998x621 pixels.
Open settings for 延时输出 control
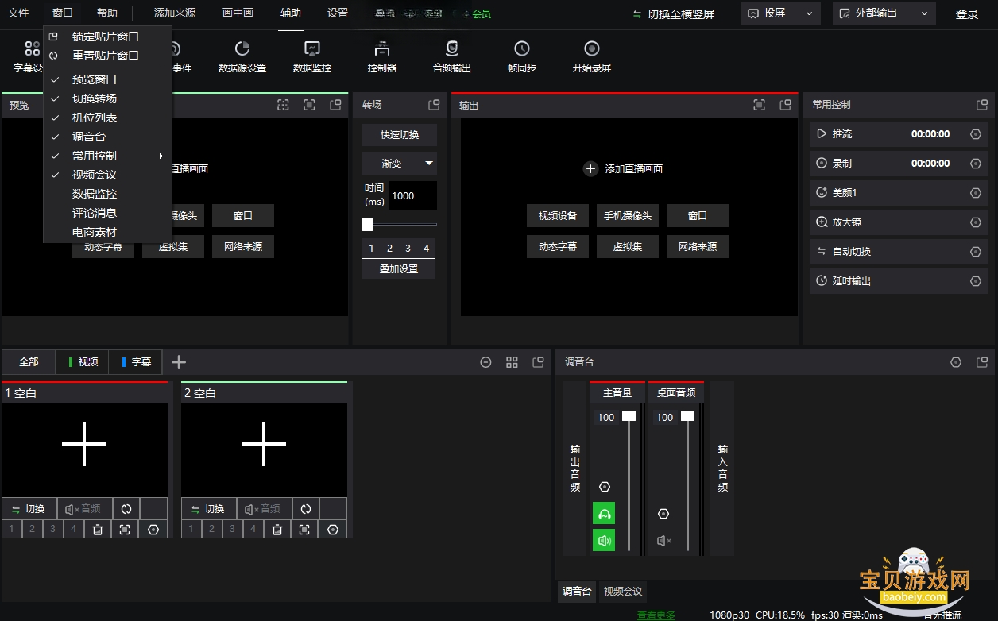tap(976, 281)
